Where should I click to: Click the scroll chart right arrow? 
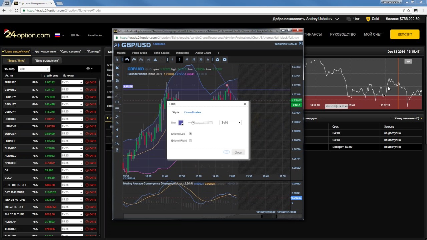(x=117, y=136)
